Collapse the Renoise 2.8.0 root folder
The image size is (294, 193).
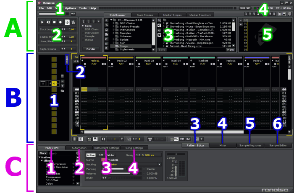[x=111, y=20]
